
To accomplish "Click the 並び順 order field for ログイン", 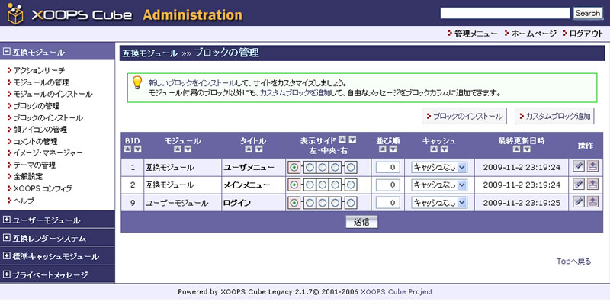I will point(388,202).
